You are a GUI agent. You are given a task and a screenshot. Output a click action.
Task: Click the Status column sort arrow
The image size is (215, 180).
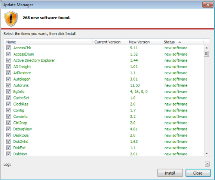180,42
